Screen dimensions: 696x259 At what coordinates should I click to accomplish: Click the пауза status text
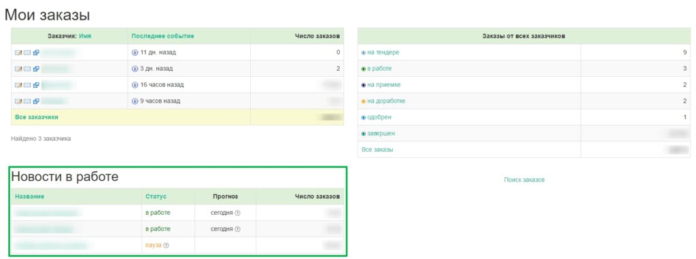tap(153, 245)
